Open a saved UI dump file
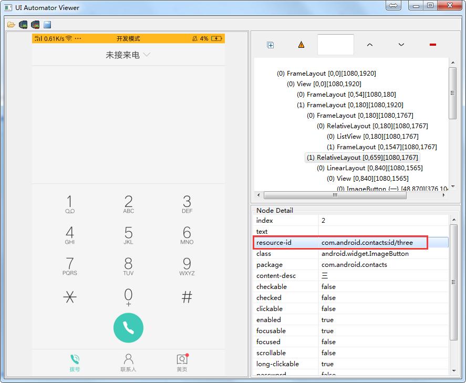The width and height of the screenshot is (466, 383). 11,24
